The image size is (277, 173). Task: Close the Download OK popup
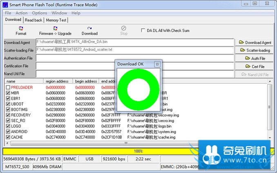[x=157, y=64]
